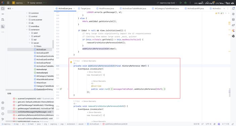The image size is (236, 126).
Task: Click the addHistoryReferenceInEdt breadcrumb
Action: pyautogui.click(x=115, y=124)
